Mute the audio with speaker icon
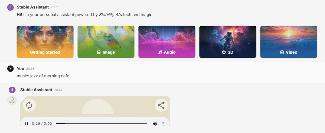This screenshot has height=133, width=325. pyautogui.click(x=155, y=124)
